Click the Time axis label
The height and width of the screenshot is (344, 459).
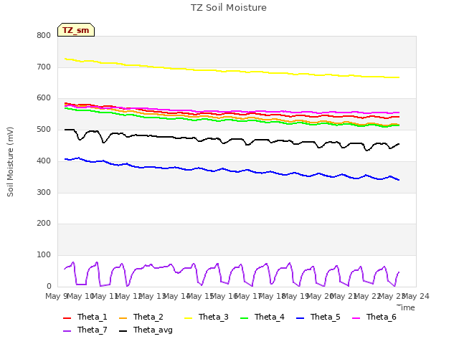click(x=406, y=307)
